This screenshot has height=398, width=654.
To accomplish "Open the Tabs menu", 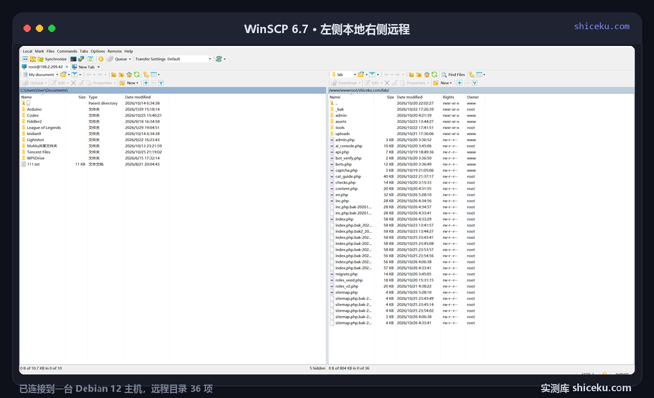I will tap(84, 51).
